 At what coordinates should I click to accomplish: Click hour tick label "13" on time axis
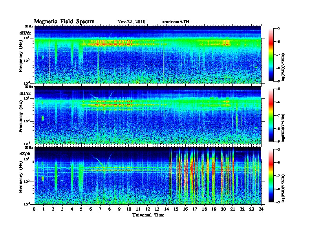click(x=157, y=209)
